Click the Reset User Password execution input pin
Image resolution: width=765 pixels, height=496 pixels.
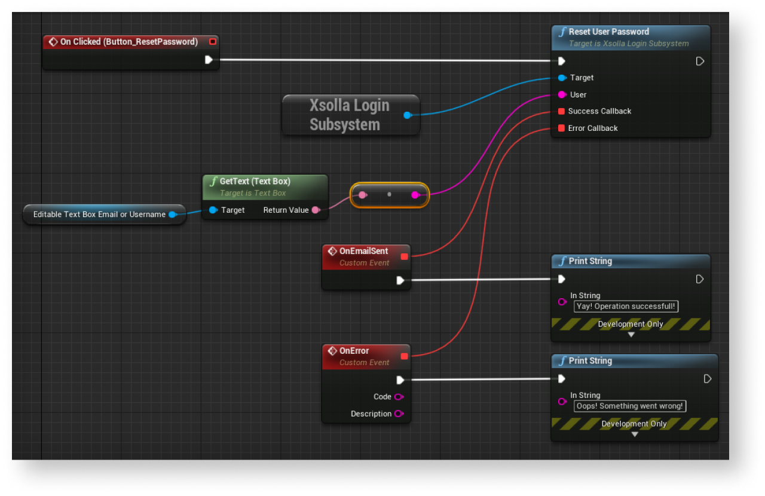point(561,61)
